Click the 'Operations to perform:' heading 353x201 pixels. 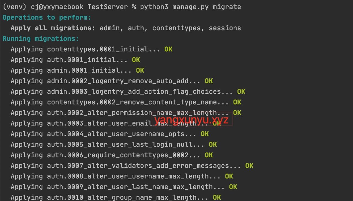[47, 18]
